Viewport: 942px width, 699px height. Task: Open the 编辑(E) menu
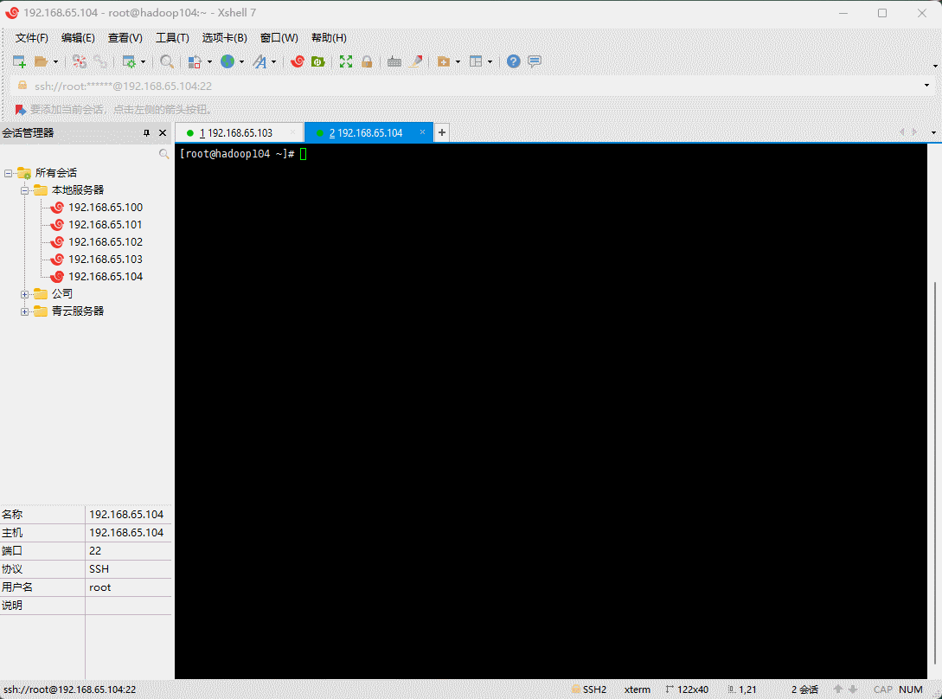[x=78, y=38]
